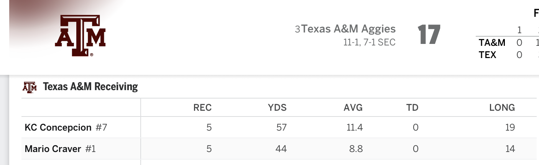Select KC Concepcion's long reception of 19
Screen dimensions: 539x165
[x=510, y=127]
